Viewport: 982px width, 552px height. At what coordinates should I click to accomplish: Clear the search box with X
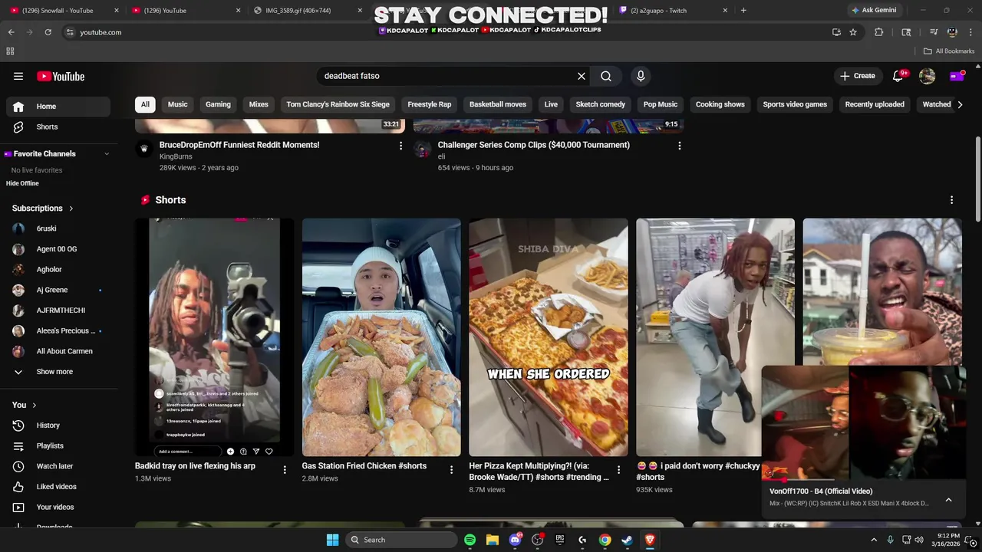582,76
